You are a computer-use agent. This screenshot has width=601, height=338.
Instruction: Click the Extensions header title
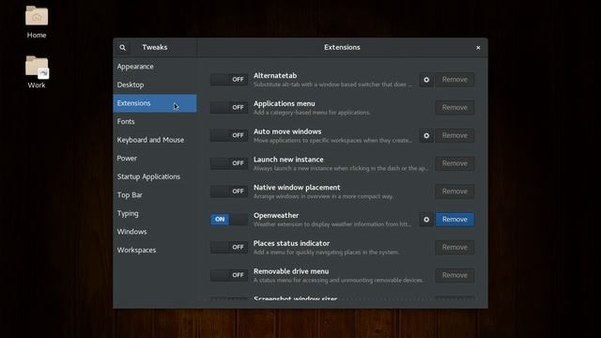(342, 48)
